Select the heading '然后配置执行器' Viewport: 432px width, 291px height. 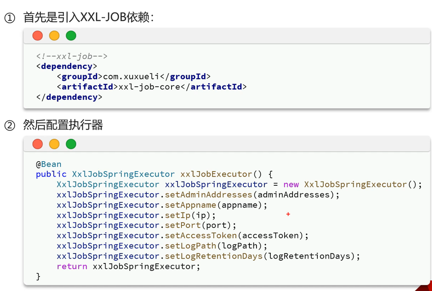63,125
